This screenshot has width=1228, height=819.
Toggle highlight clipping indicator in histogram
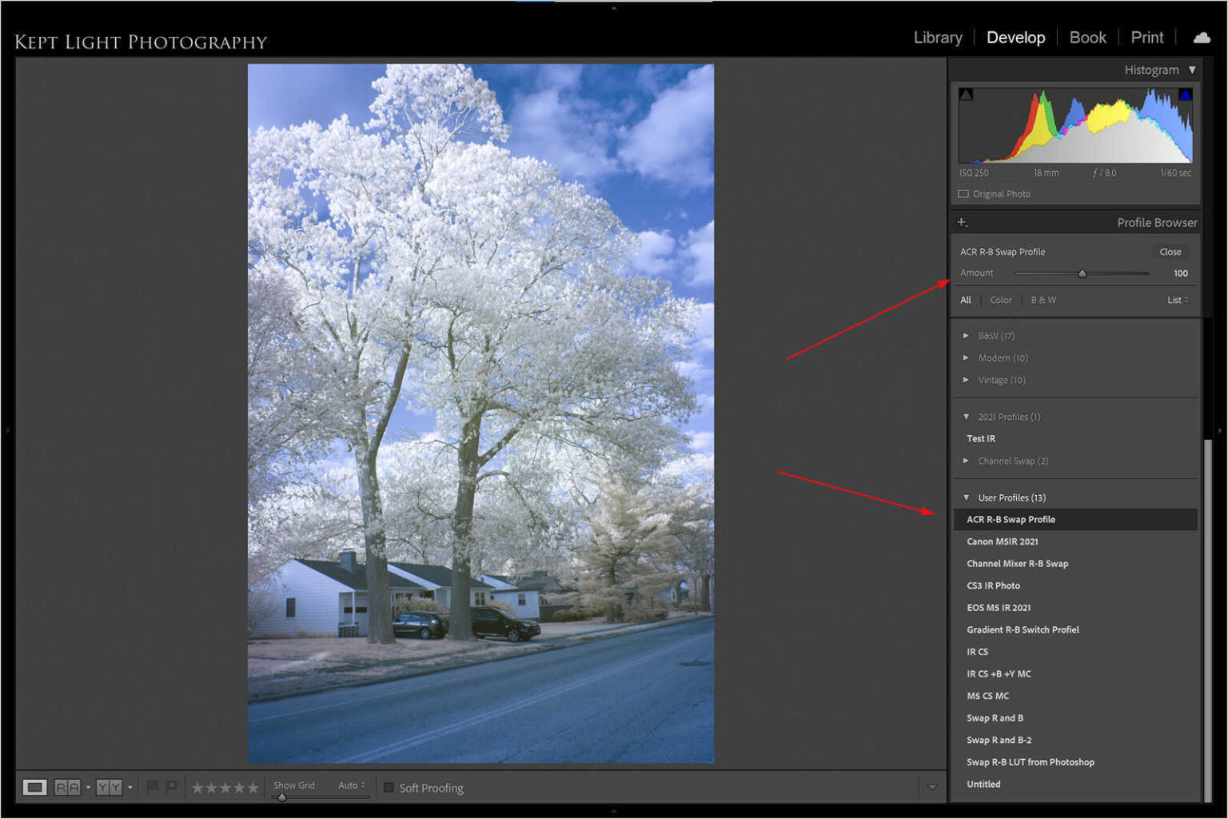click(x=1185, y=94)
